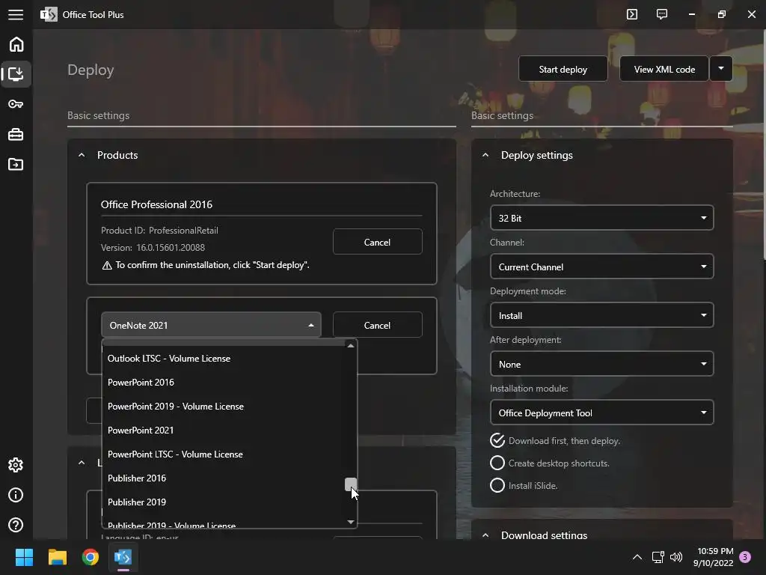Click the main page vertical scrollbar
Image resolution: width=766 pixels, height=575 pixels.
tap(764, 144)
